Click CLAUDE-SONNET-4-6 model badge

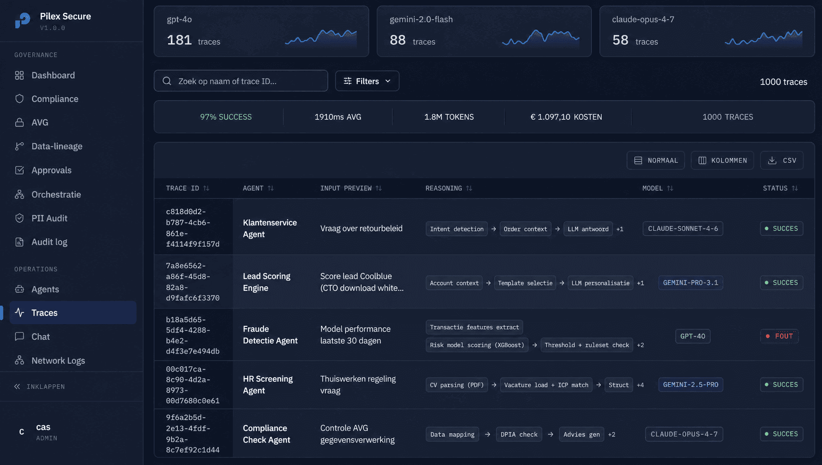tap(683, 229)
